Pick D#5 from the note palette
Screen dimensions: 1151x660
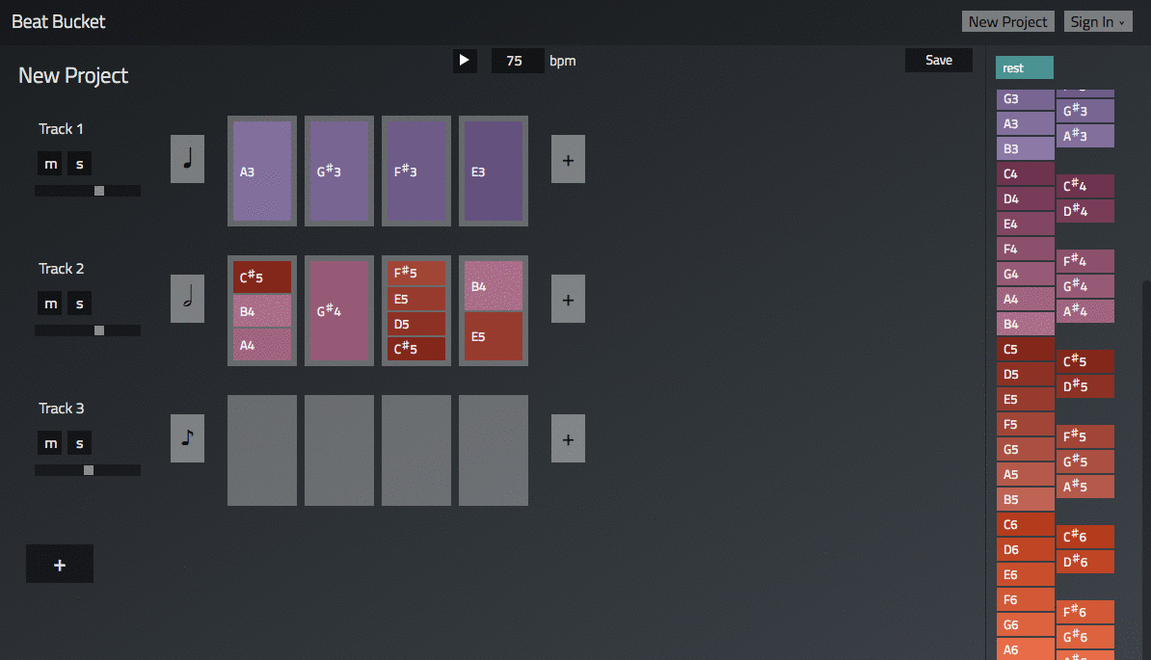coord(1084,385)
